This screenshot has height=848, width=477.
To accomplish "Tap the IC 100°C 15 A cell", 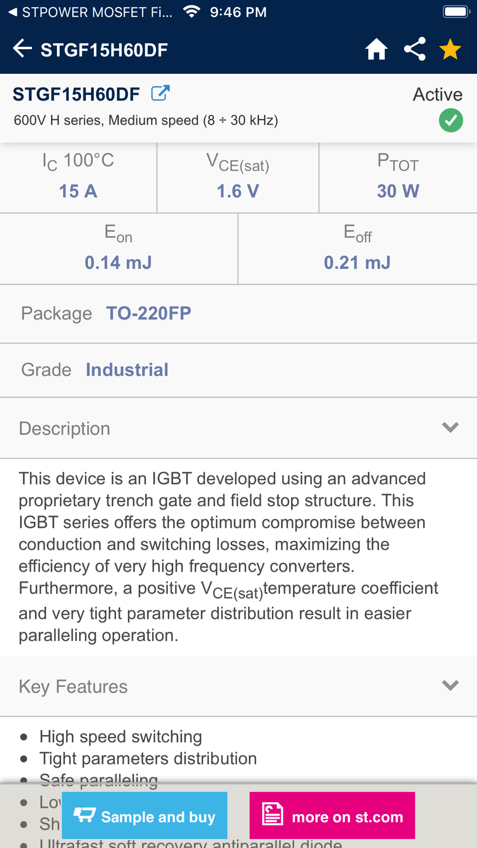I will pos(78,177).
